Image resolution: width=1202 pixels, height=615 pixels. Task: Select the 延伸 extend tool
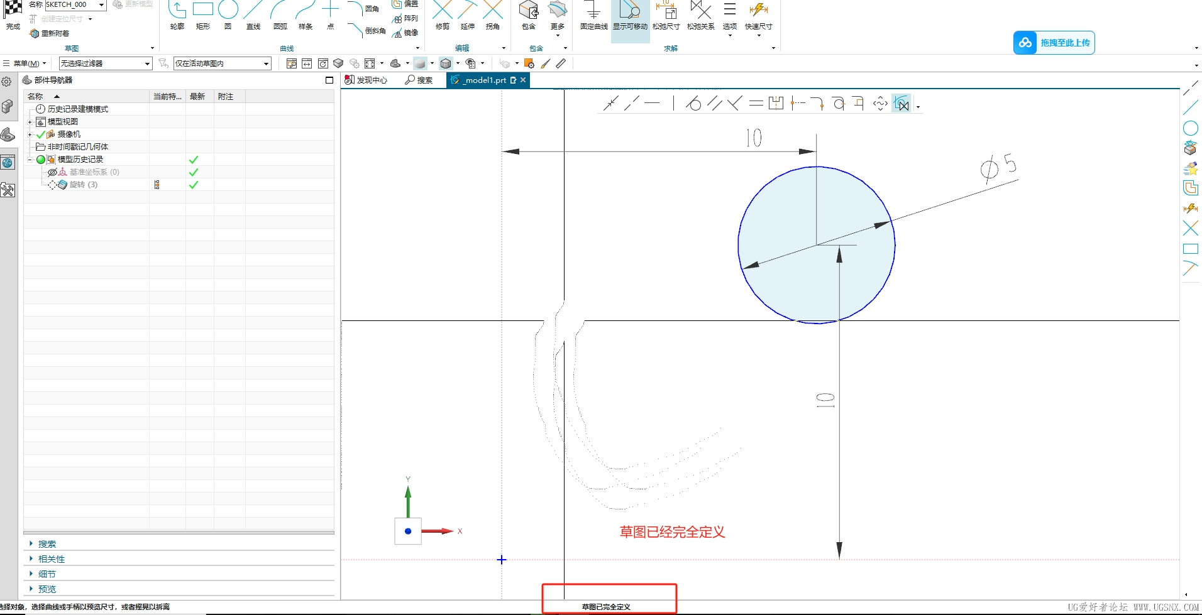[x=468, y=15]
